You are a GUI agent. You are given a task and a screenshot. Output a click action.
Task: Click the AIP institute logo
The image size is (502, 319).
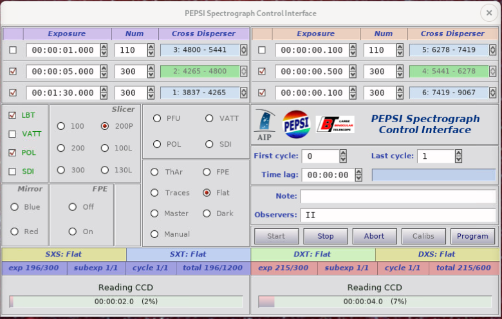point(264,125)
